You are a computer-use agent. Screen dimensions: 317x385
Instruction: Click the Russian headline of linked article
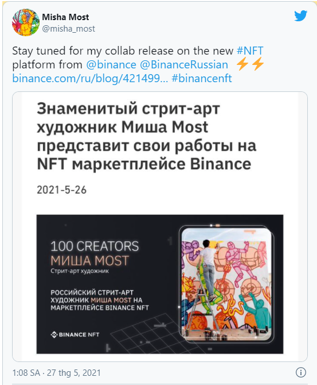[x=147, y=136]
